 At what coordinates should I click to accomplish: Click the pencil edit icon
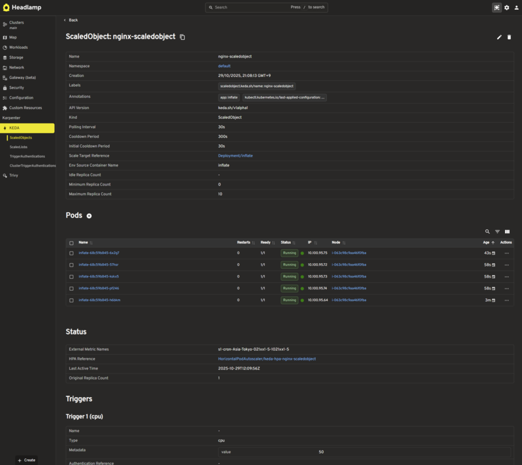point(499,37)
